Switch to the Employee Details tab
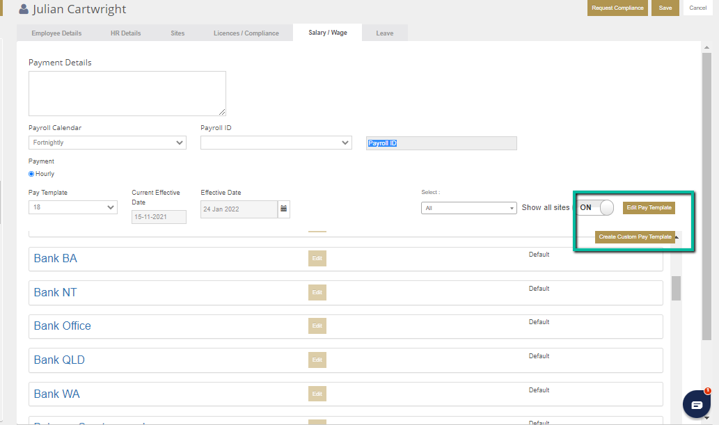The image size is (719, 425). [x=56, y=33]
